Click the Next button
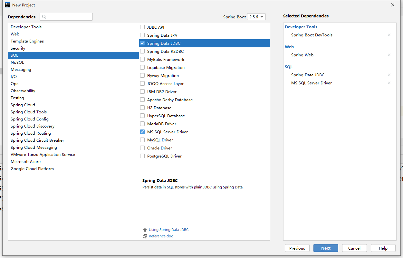This screenshot has height=258, width=403. click(326, 248)
